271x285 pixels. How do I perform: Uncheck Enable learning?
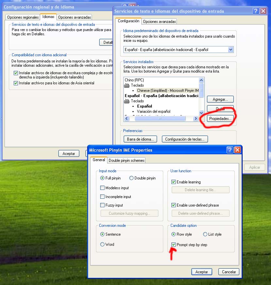tap(173, 182)
